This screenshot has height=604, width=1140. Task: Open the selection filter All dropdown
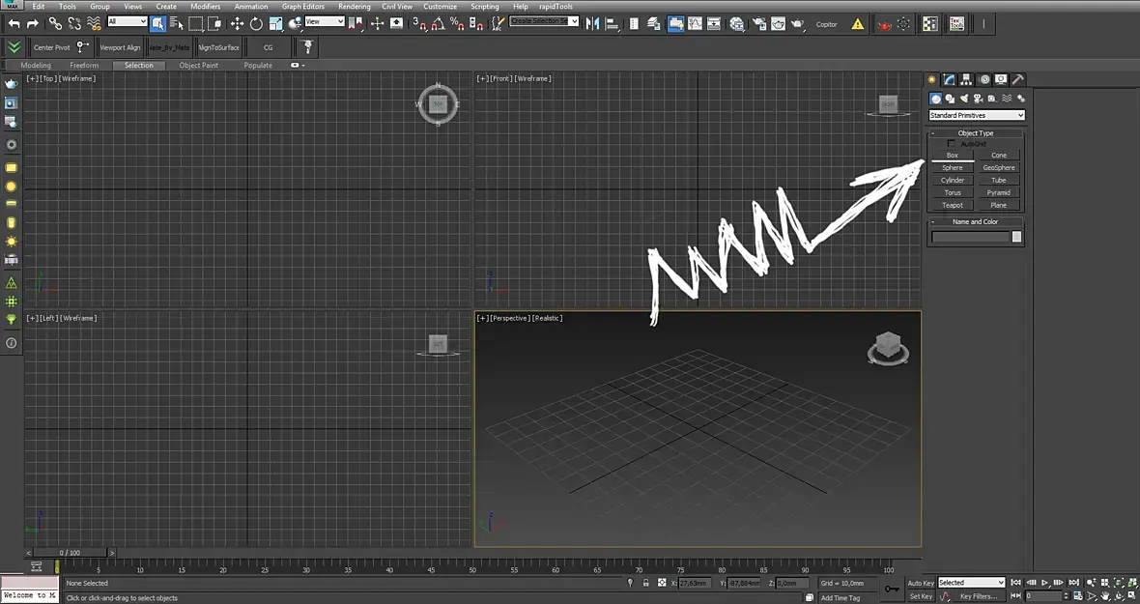point(128,22)
